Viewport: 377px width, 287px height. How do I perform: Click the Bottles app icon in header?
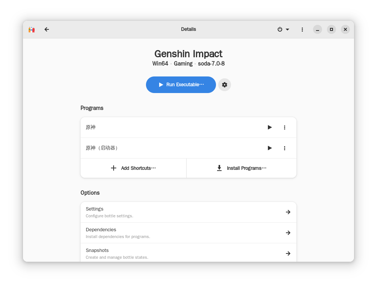coord(32,29)
